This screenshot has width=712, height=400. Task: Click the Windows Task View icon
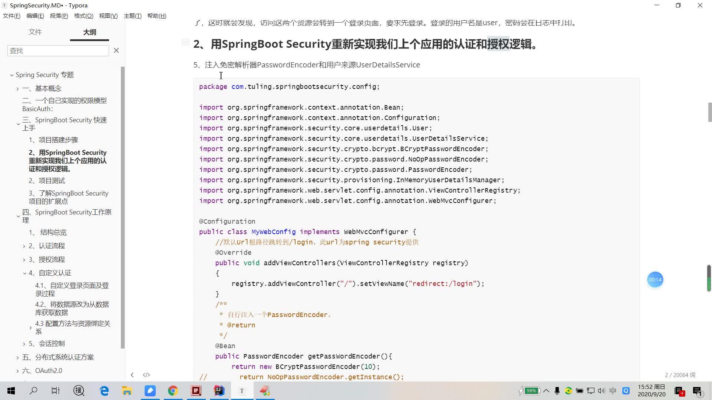(x=55, y=391)
